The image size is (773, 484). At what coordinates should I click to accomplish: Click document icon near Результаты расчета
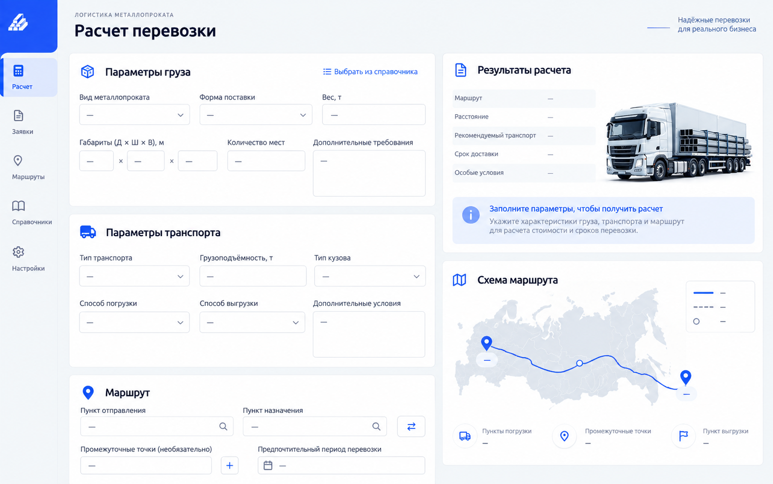[461, 70]
